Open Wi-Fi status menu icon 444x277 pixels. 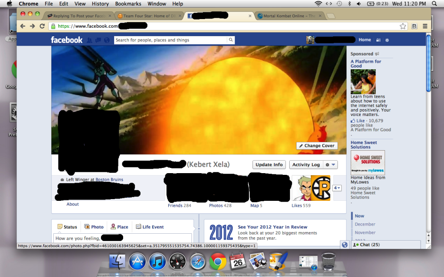(318, 3)
